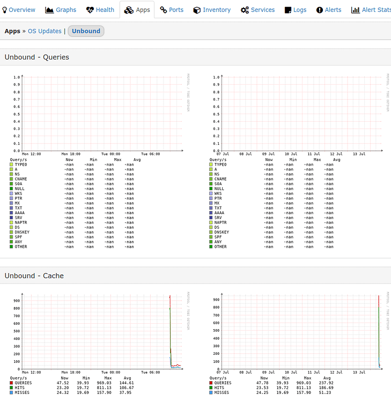391x402 pixels.
Task: Click the OTHER legend label in daily queries graph
Action: [21, 247]
